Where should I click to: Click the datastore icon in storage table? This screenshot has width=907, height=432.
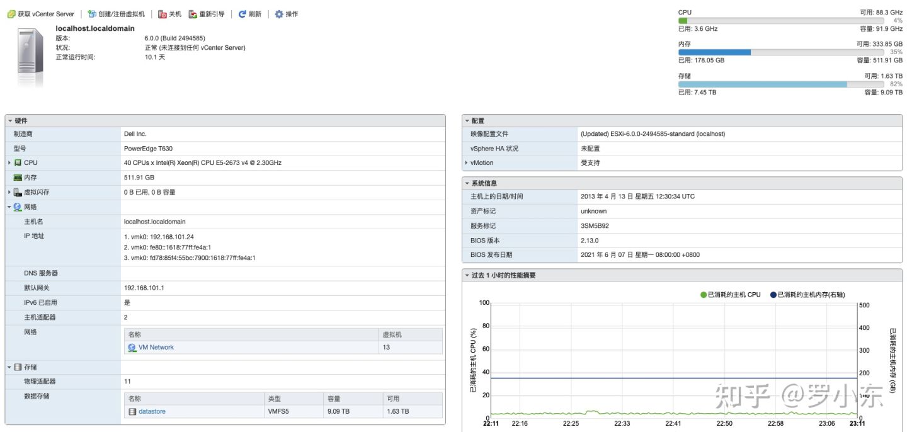(x=132, y=411)
